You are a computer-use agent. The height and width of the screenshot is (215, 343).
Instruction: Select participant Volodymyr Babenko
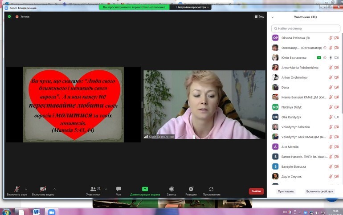tap(306, 127)
